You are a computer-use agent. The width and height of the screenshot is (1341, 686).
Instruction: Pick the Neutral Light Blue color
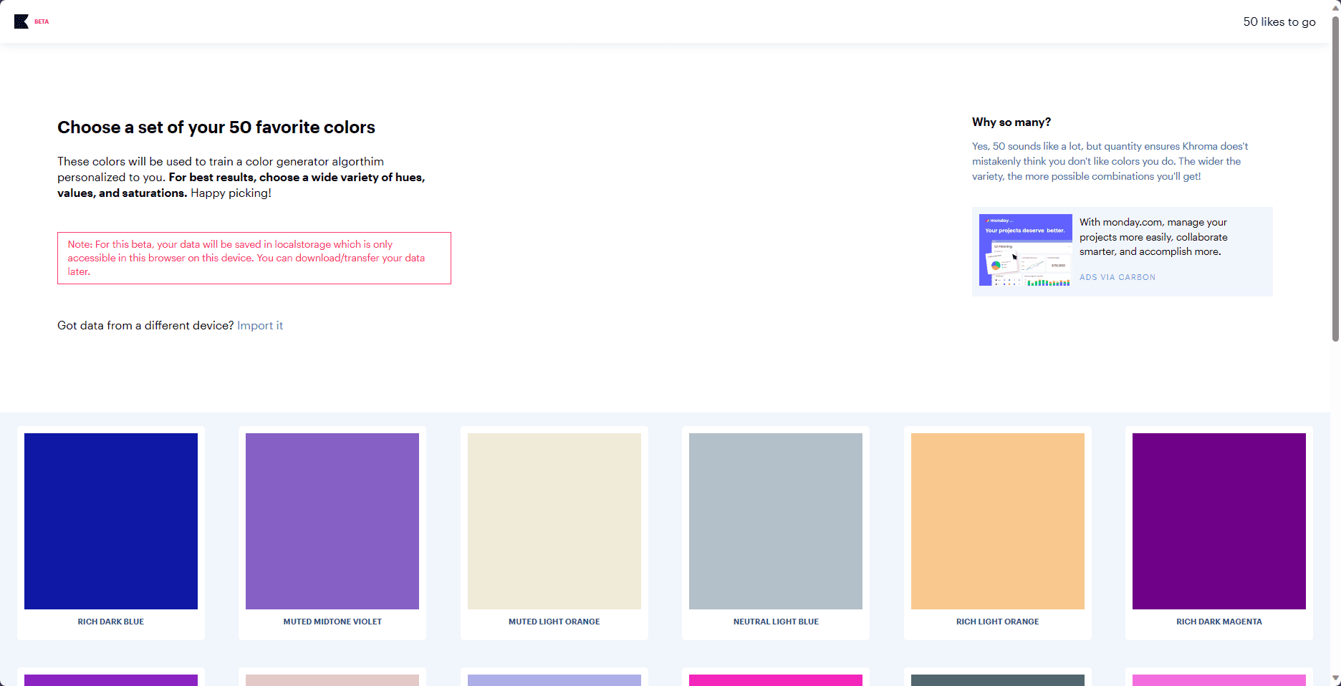tap(776, 521)
